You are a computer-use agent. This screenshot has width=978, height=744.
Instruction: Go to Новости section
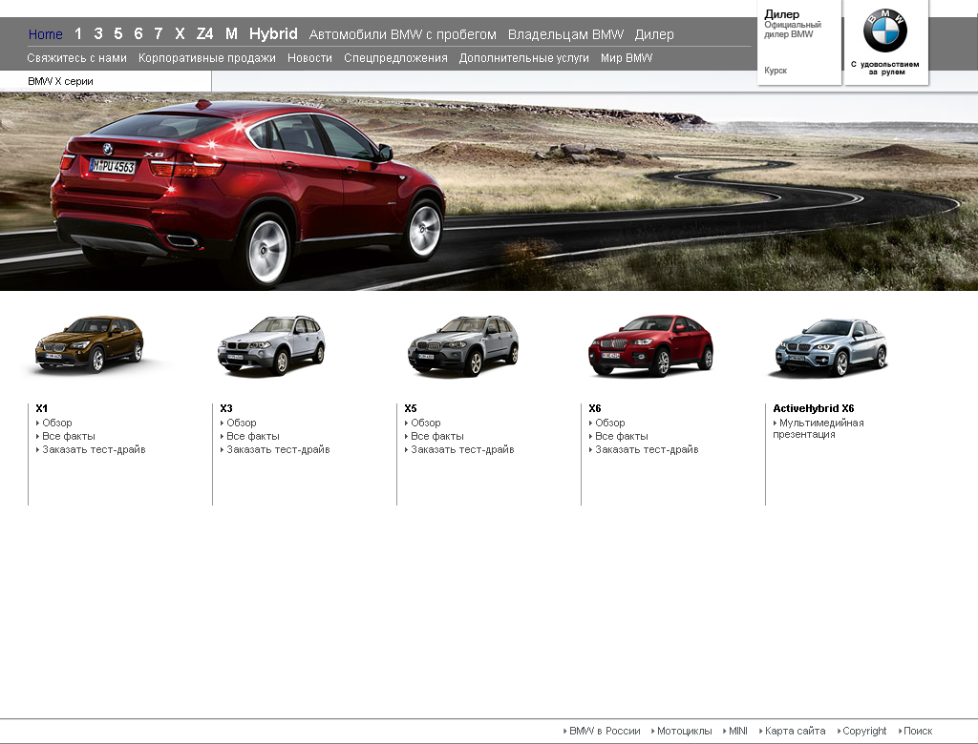click(x=309, y=58)
